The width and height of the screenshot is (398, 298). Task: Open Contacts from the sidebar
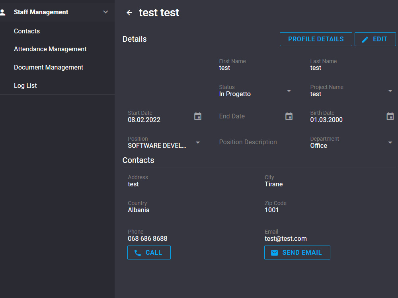(x=27, y=31)
